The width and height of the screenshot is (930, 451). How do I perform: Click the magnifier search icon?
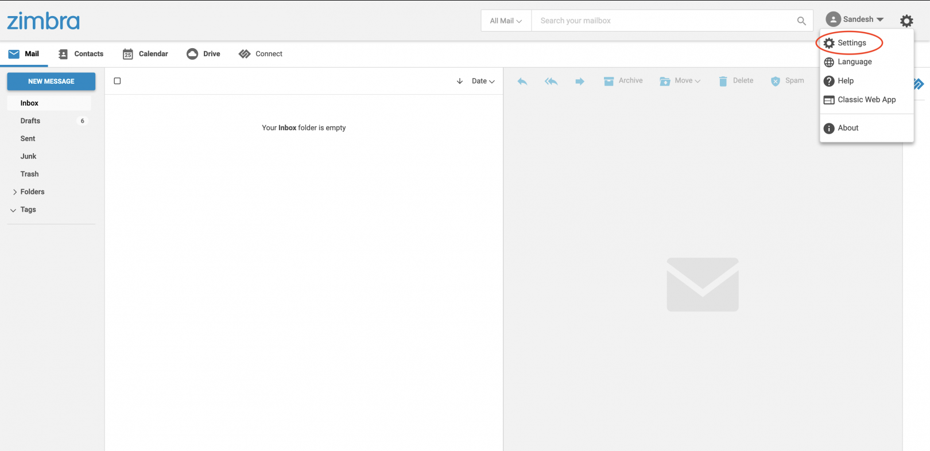coord(801,21)
